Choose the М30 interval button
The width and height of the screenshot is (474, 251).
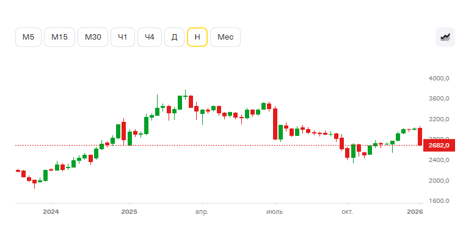coord(93,37)
